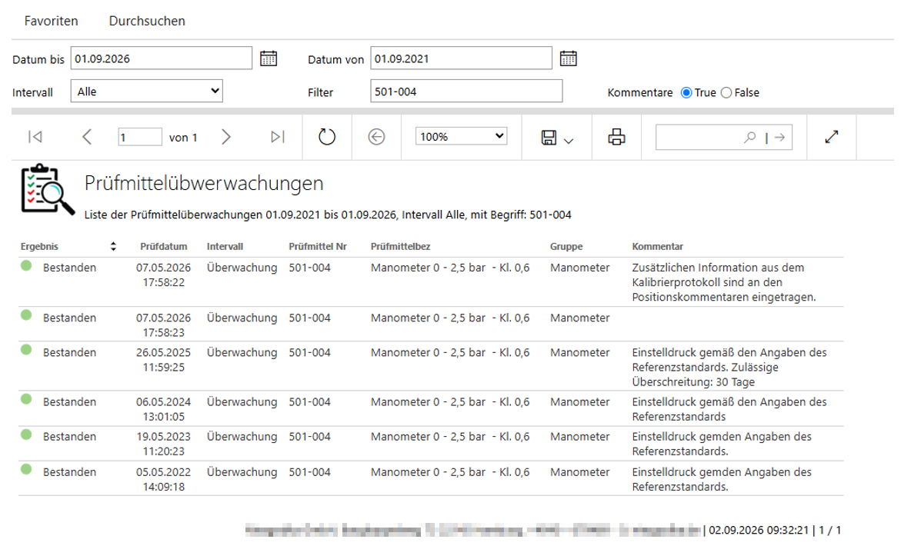Open calendar picker for Datum bis
Image resolution: width=911 pixels, height=556 pixels.
(x=269, y=58)
